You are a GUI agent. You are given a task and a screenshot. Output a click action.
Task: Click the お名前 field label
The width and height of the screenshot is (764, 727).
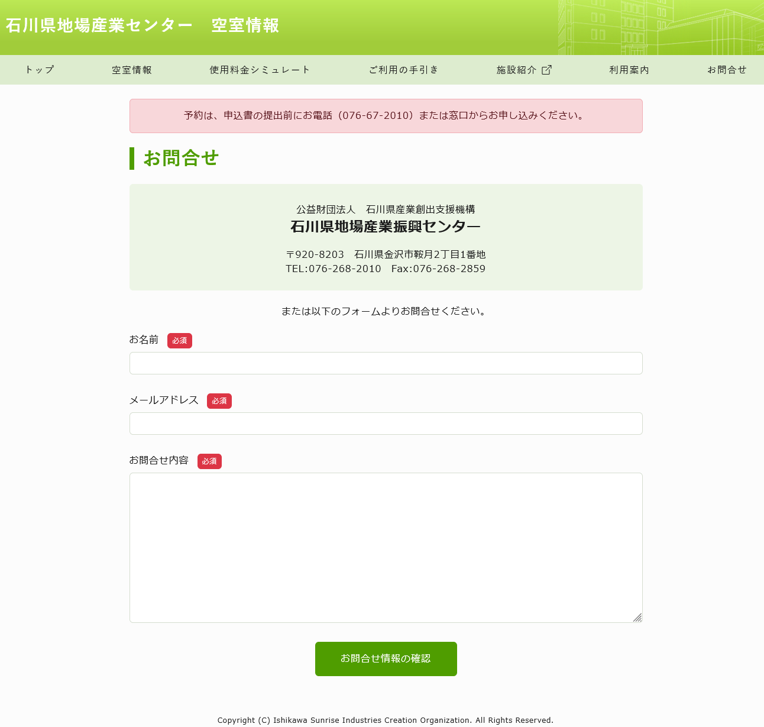(x=144, y=340)
